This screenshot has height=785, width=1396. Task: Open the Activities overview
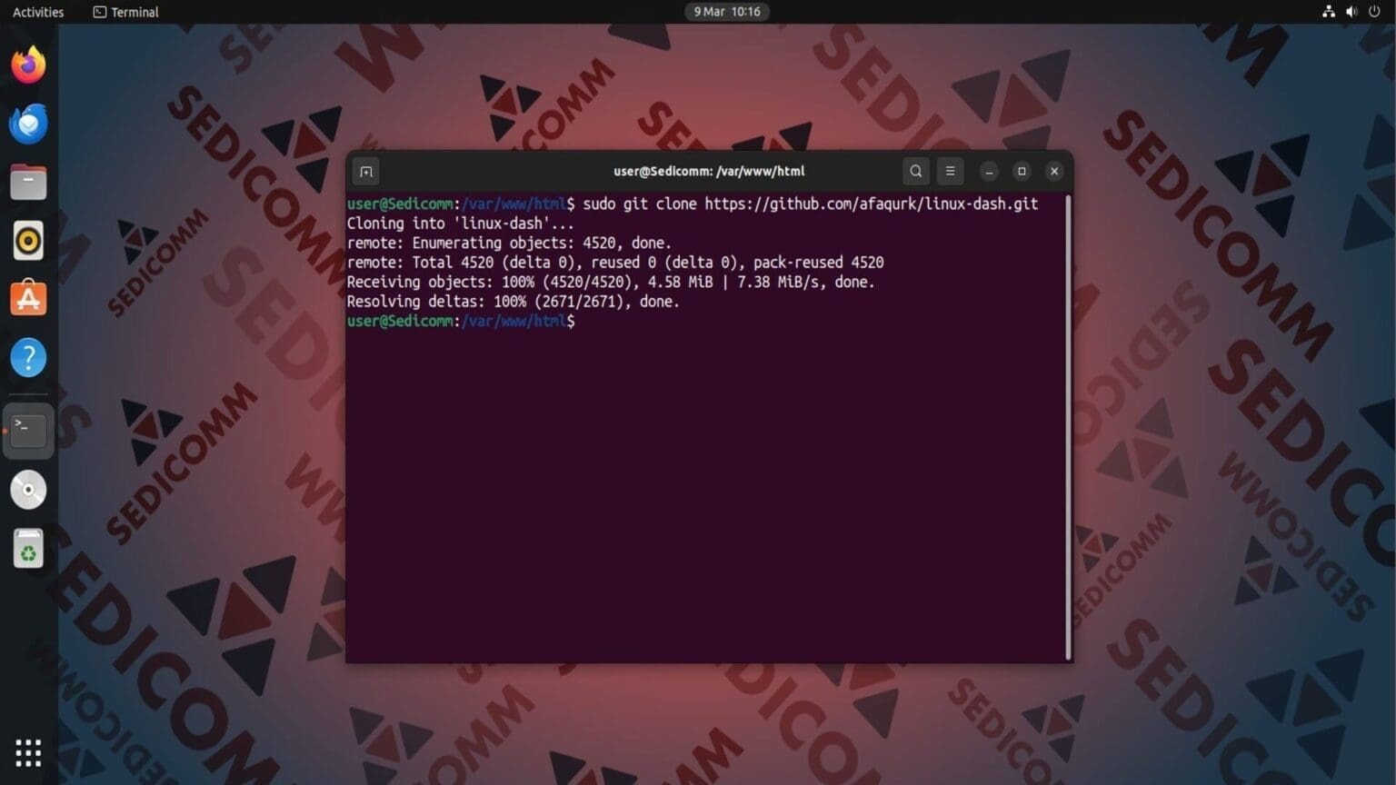[x=38, y=12]
